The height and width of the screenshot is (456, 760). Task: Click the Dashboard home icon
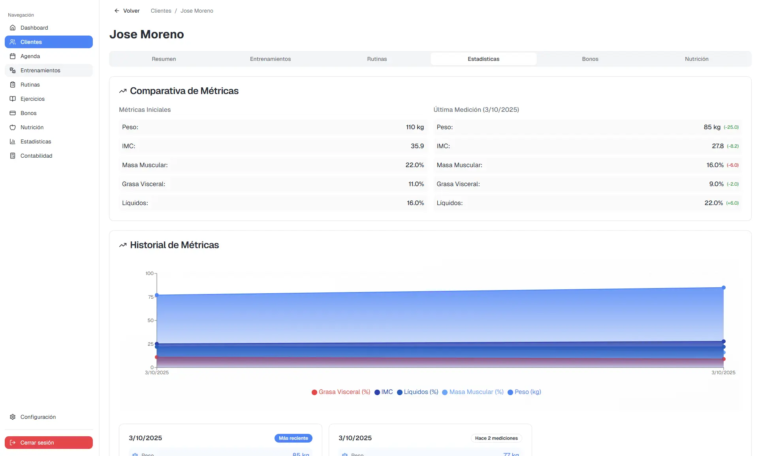pyautogui.click(x=13, y=28)
